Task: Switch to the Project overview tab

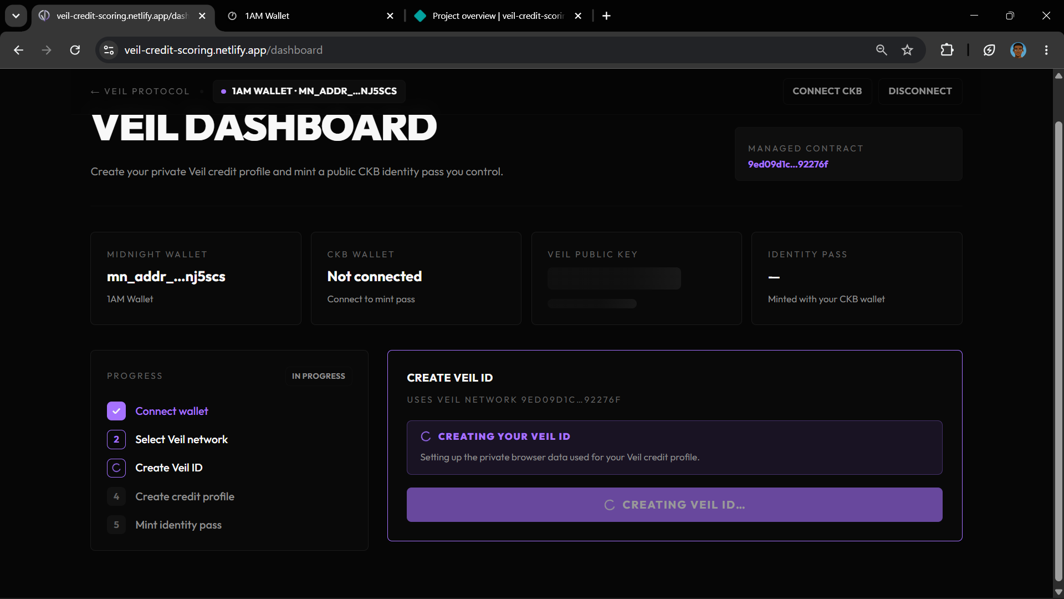Action: [x=498, y=16]
